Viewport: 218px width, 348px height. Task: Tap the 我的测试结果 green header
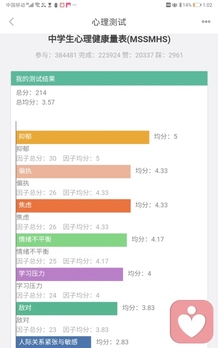coord(109,78)
